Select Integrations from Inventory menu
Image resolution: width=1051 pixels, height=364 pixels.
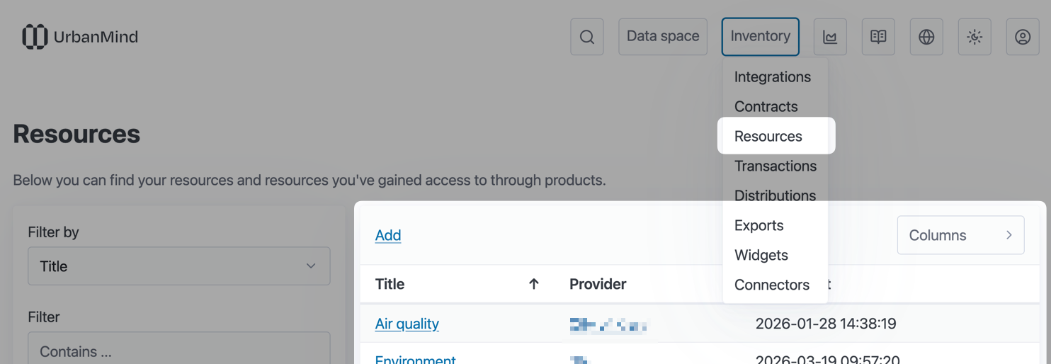(x=773, y=76)
